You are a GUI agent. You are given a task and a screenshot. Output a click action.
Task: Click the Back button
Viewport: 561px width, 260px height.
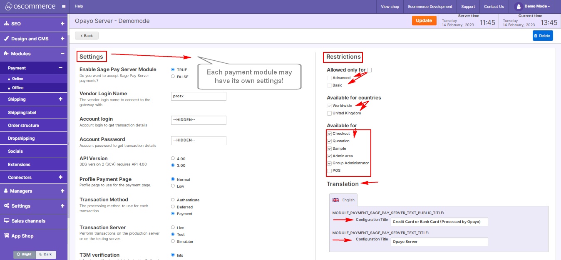[x=87, y=35]
